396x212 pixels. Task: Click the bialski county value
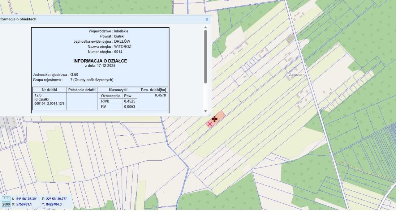pyautogui.click(x=119, y=36)
